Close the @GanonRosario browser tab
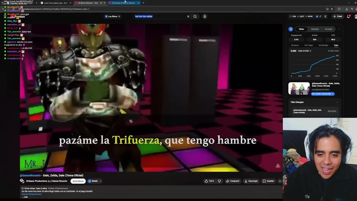Screen dimensions: 357x201 point(105,3)
